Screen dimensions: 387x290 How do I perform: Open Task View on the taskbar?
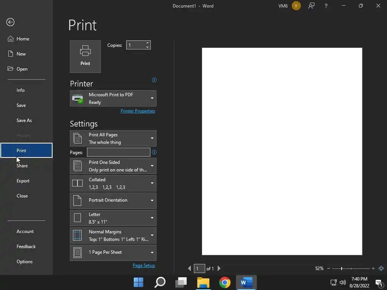tap(181, 282)
